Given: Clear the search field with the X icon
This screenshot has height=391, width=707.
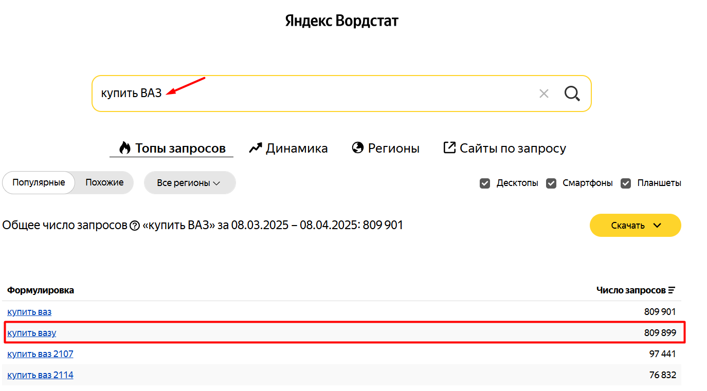Looking at the screenshot, I should (x=544, y=94).
